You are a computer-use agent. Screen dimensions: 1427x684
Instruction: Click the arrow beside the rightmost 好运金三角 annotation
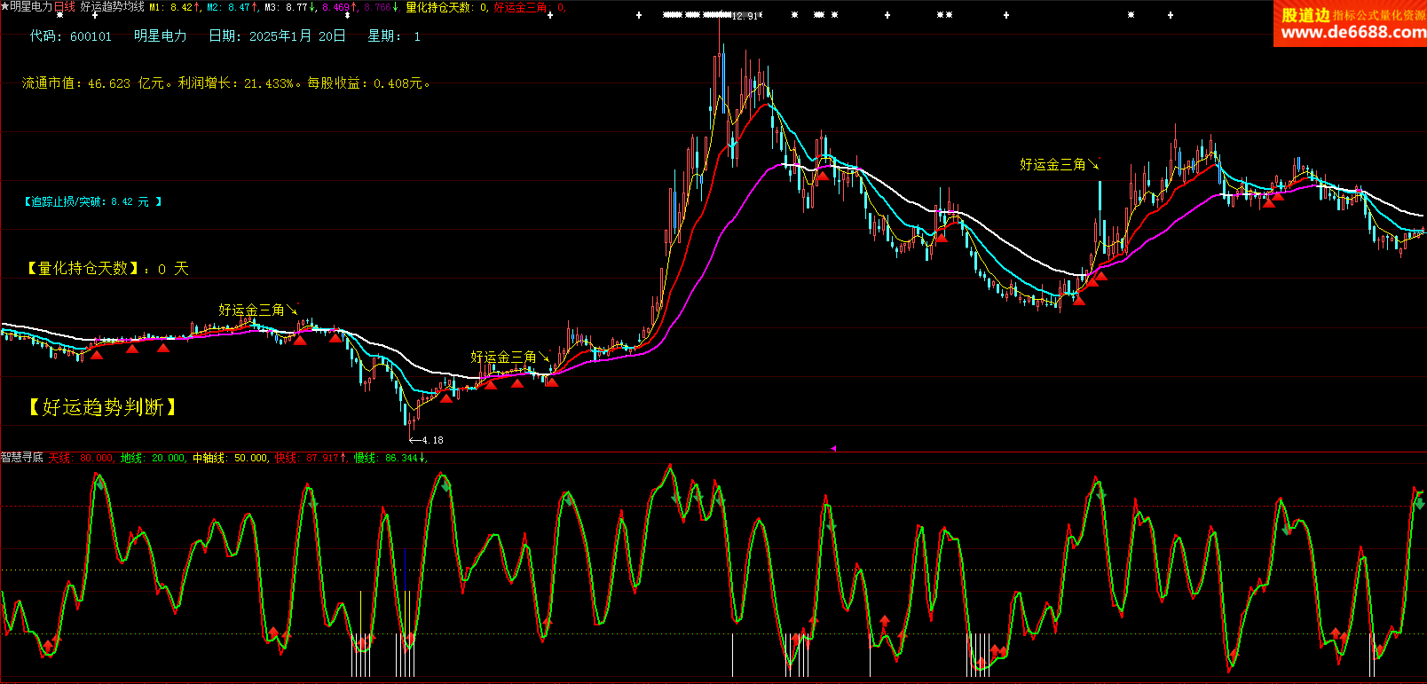pyautogui.click(x=1094, y=164)
